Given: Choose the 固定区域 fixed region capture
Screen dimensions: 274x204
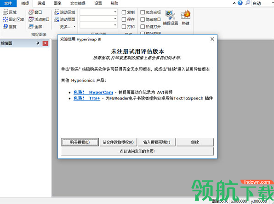Looking at the screenshot, I should tap(13, 19).
